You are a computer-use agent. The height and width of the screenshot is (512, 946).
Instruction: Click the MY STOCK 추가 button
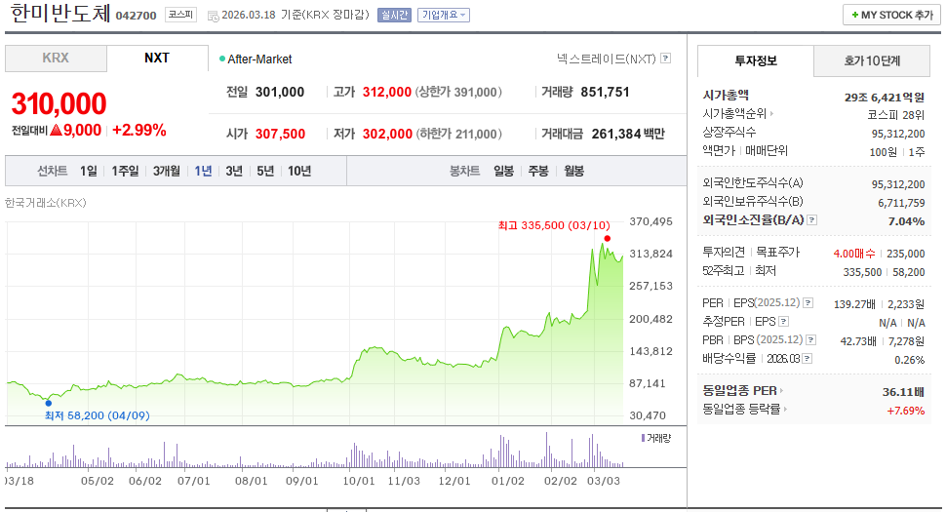(891, 15)
